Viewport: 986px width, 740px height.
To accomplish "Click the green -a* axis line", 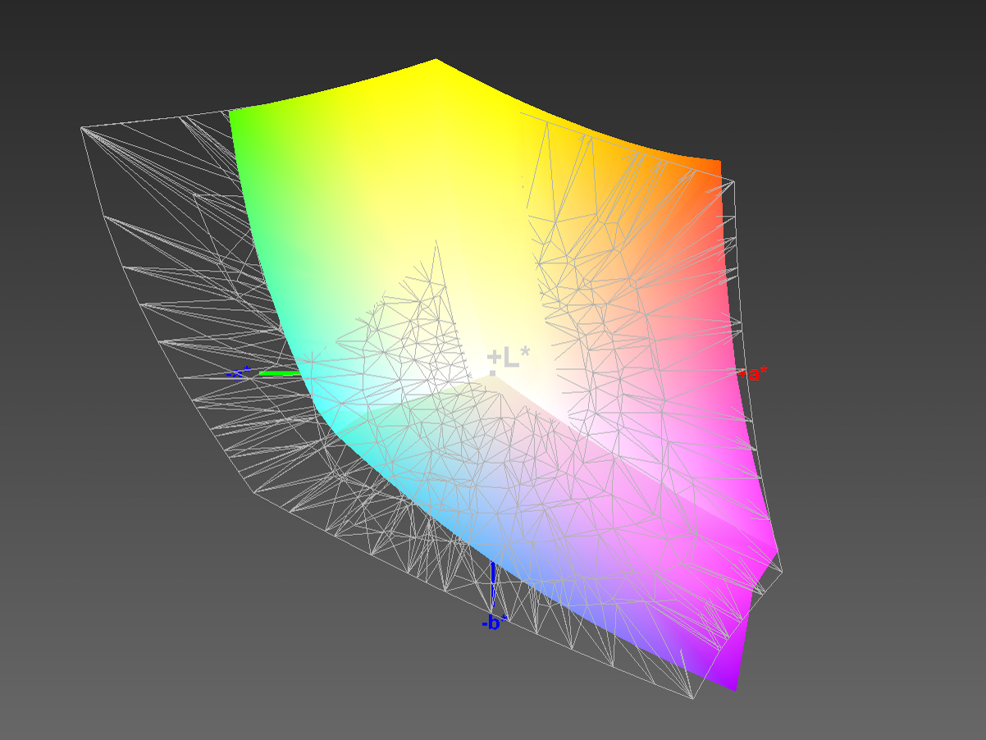I will tap(281, 373).
